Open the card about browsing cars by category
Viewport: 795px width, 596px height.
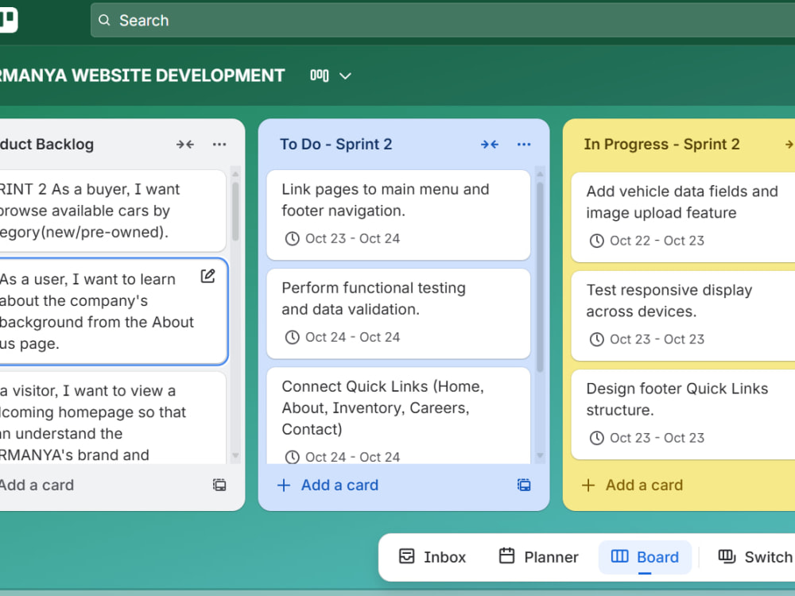(113, 211)
